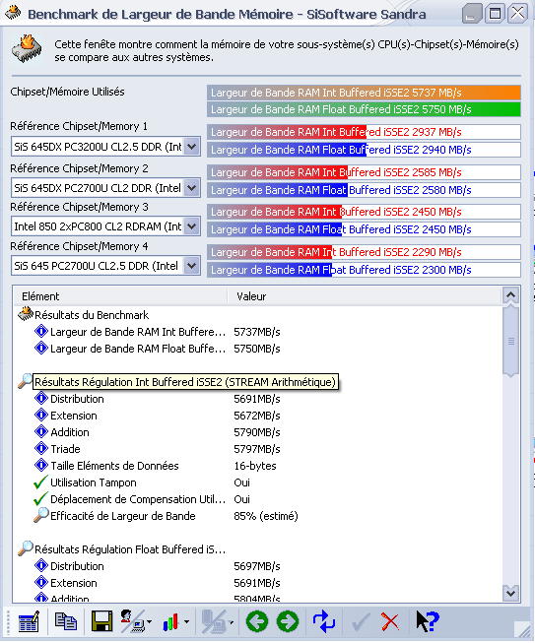Click the context help cursor-question icon
Viewport: 535px width, 643px height.
(427, 621)
